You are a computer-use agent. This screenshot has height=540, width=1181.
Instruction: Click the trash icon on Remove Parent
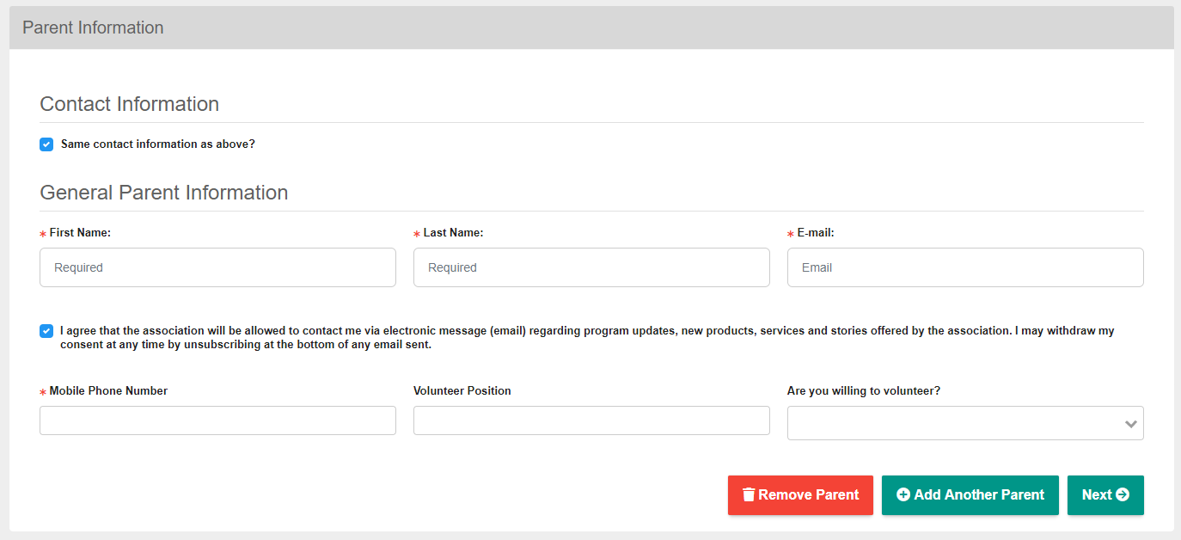point(749,494)
